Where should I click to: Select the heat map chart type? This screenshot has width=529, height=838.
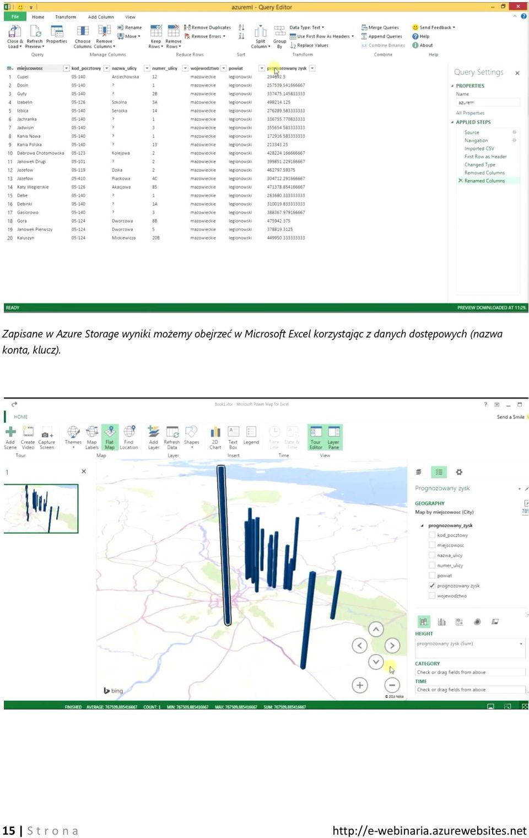click(477, 622)
